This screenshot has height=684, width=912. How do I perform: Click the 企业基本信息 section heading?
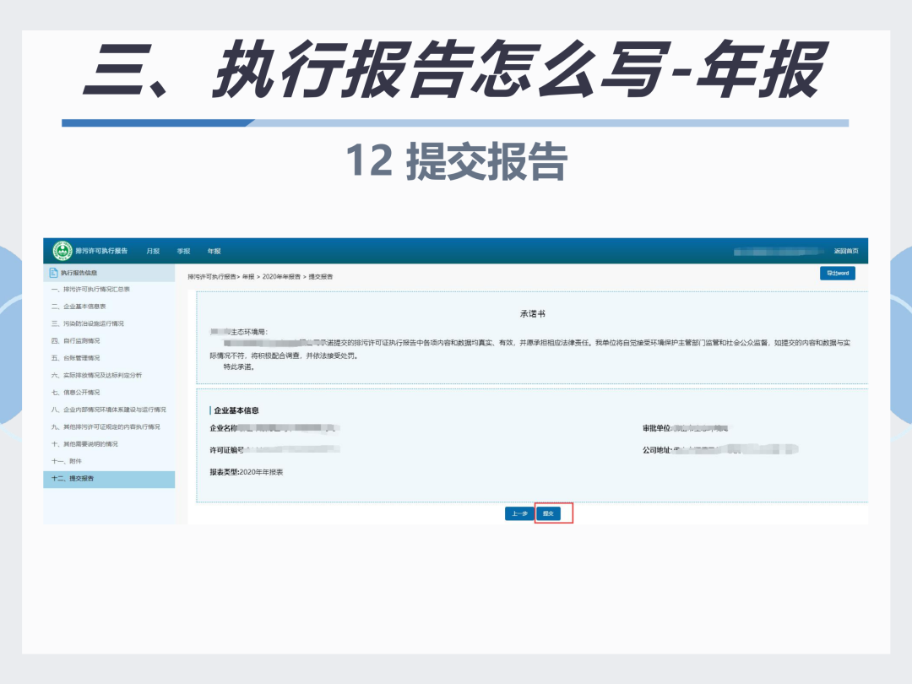coord(236,410)
